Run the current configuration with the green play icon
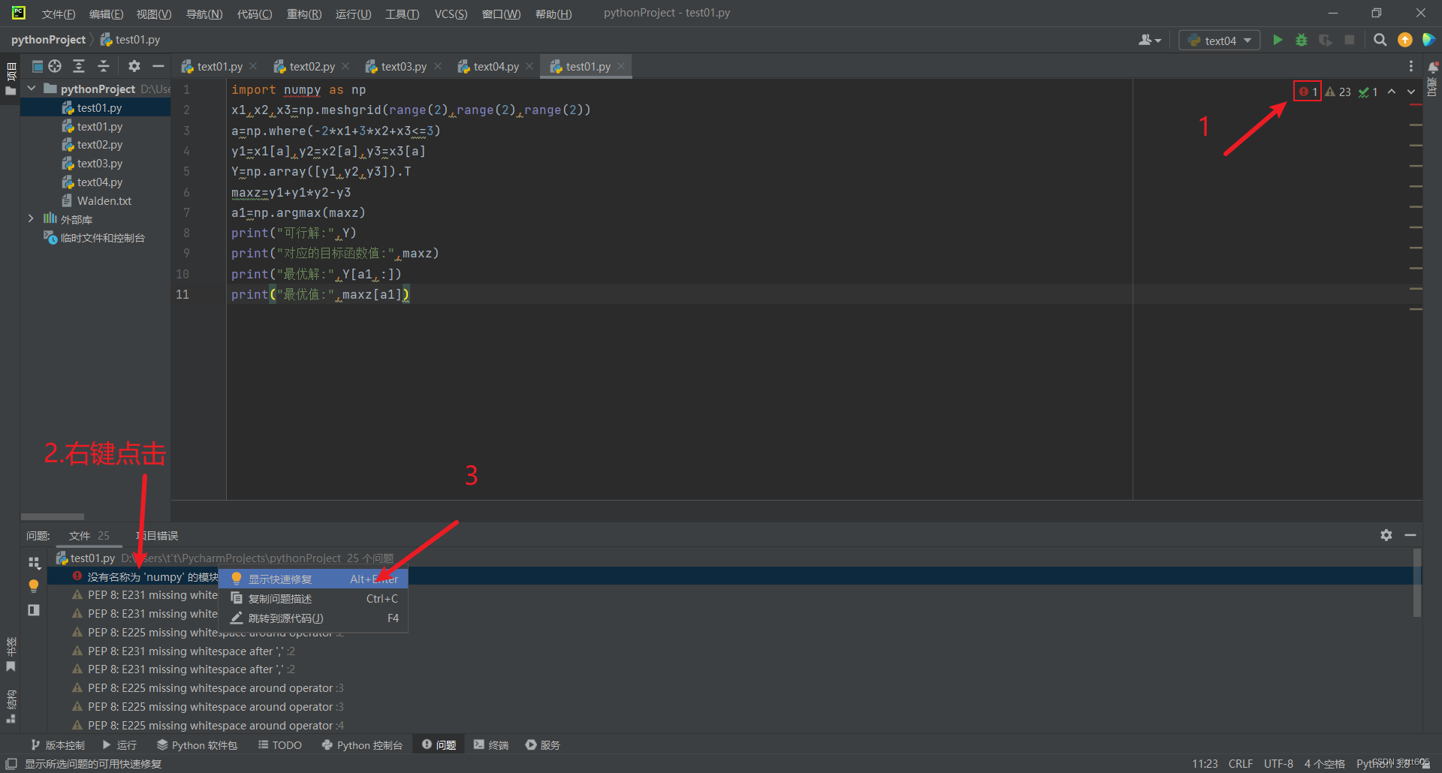This screenshot has width=1442, height=773. (1278, 40)
